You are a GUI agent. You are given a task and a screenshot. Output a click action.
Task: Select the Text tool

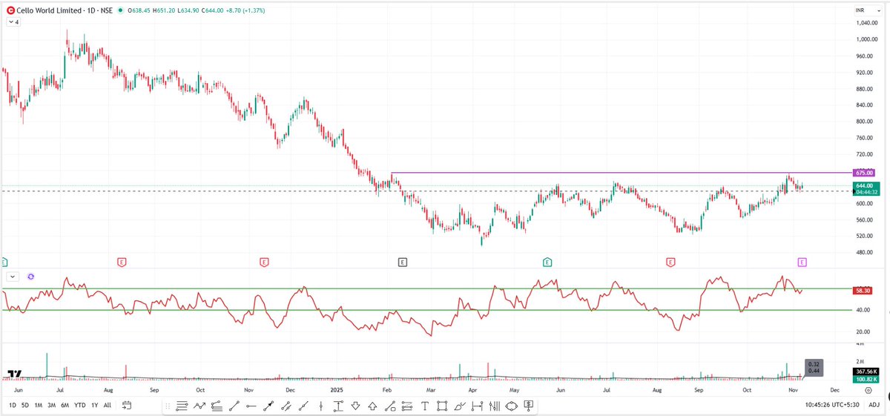(x=425, y=406)
